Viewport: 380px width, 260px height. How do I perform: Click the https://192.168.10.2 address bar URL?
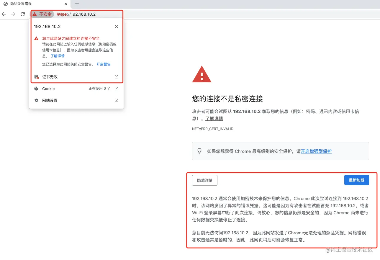point(76,14)
